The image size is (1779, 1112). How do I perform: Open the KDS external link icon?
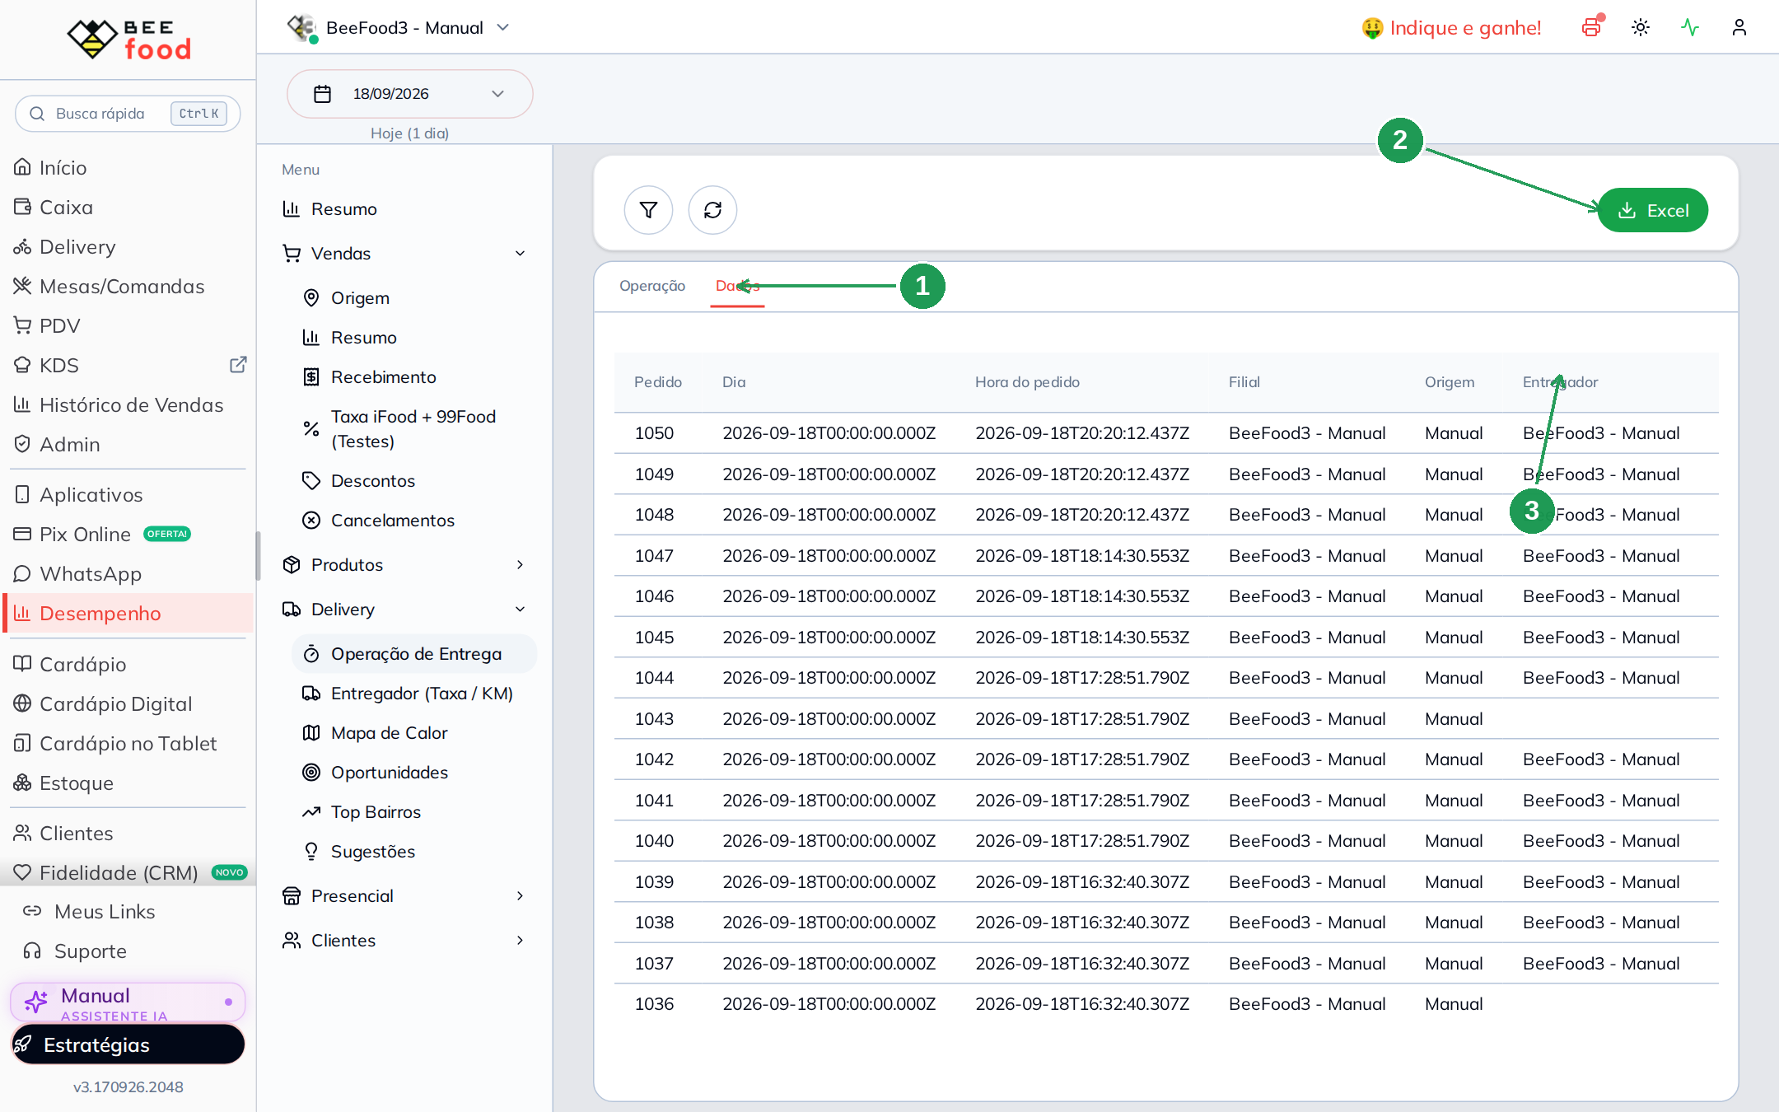(x=238, y=365)
